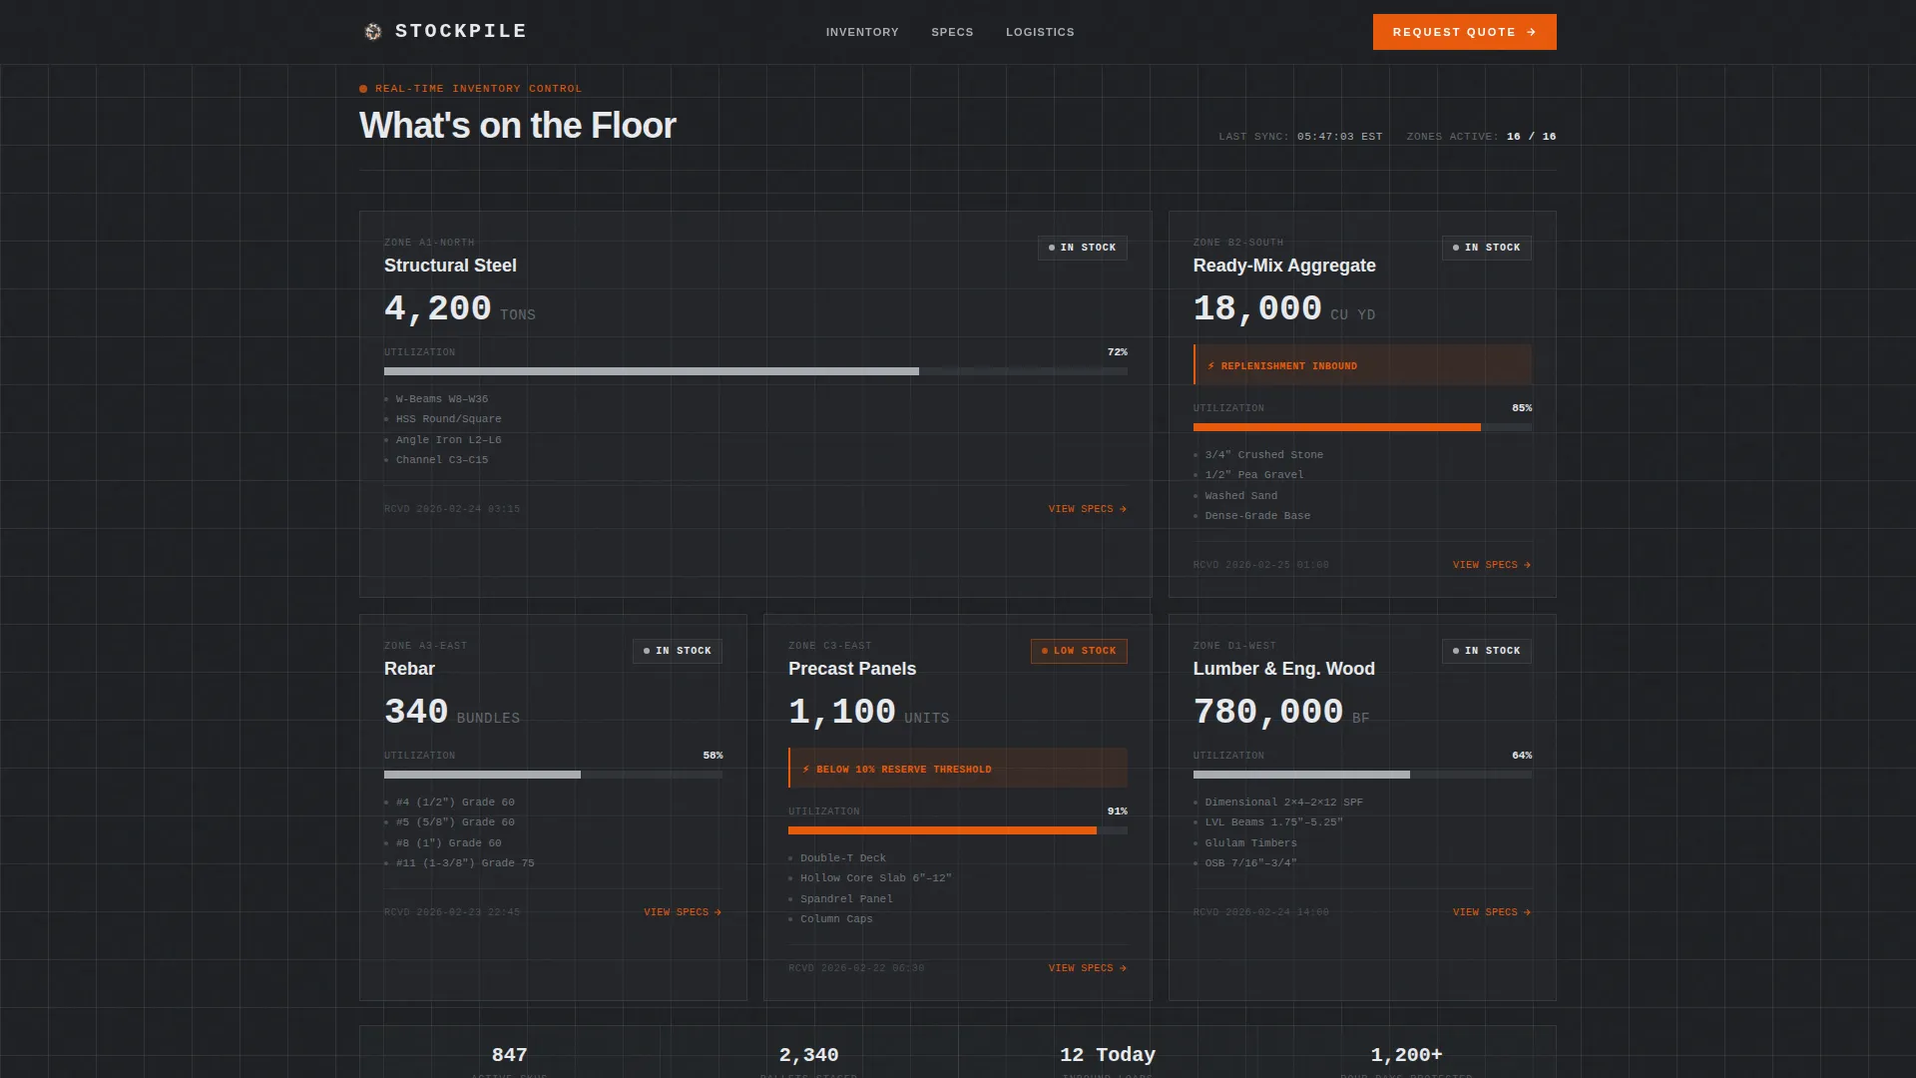The width and height of the screenshot is (1916, 1078).
Task: Click Zones Active 16 / 16 indicator
Action: click(x=1481, y=137)
